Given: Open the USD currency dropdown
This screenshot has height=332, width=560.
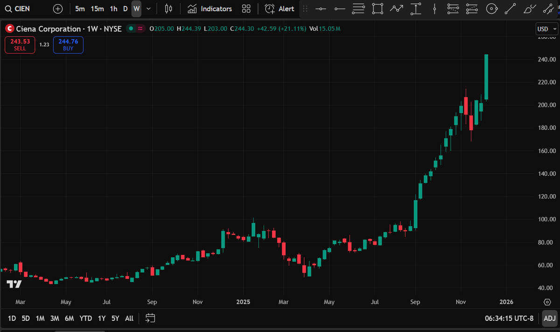Looking at the screenshot, I should click(x=546, y=29).
